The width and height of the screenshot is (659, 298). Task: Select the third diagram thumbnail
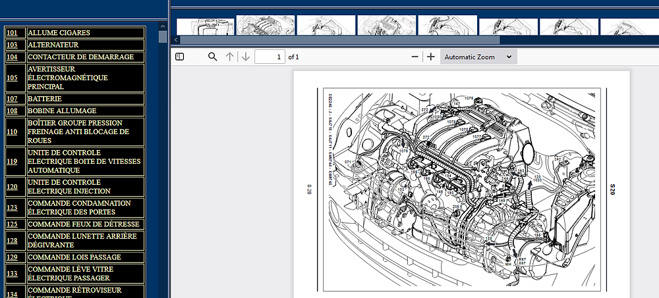(326, 25)
